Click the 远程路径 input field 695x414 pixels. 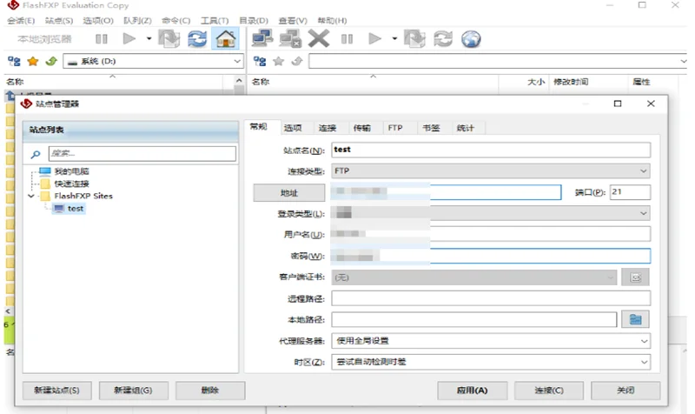tap(491, 298)
